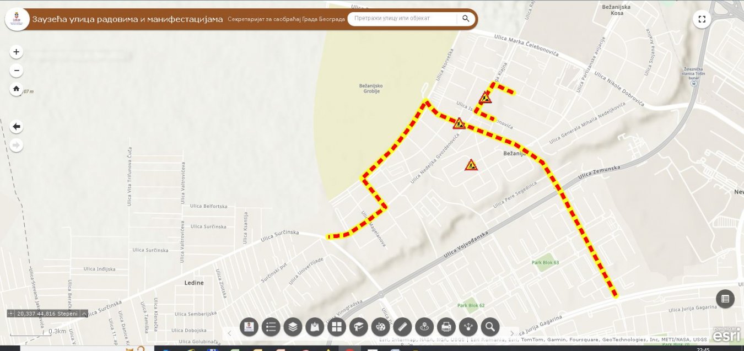
Task: Go back to the previous map extent
Action: [x=17, y=127]
